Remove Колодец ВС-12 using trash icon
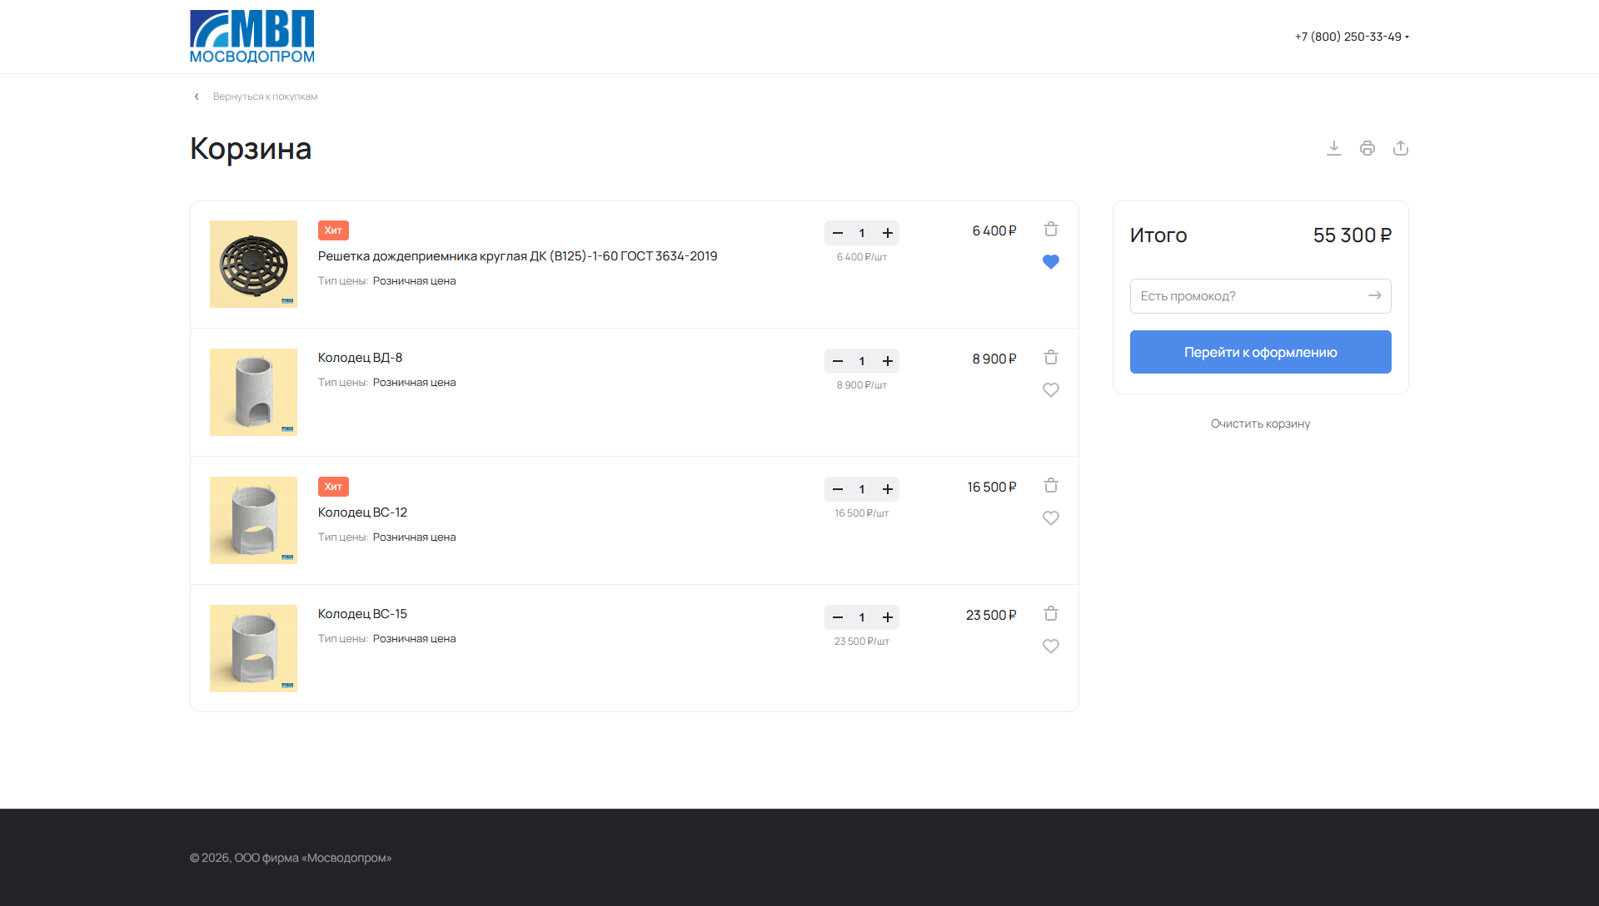The image size is (1599, 906). pos(1050,486)
